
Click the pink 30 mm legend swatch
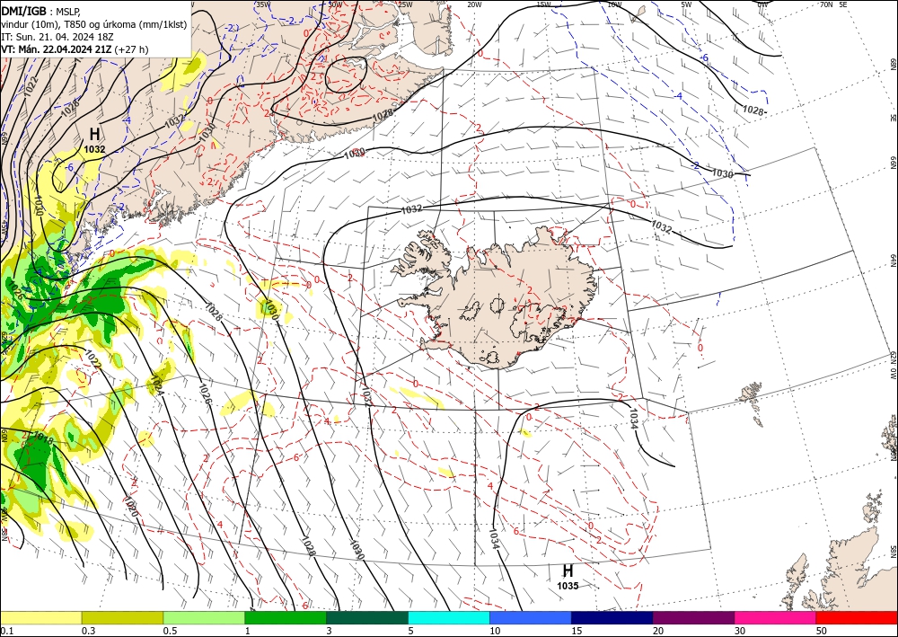(776, 617)
